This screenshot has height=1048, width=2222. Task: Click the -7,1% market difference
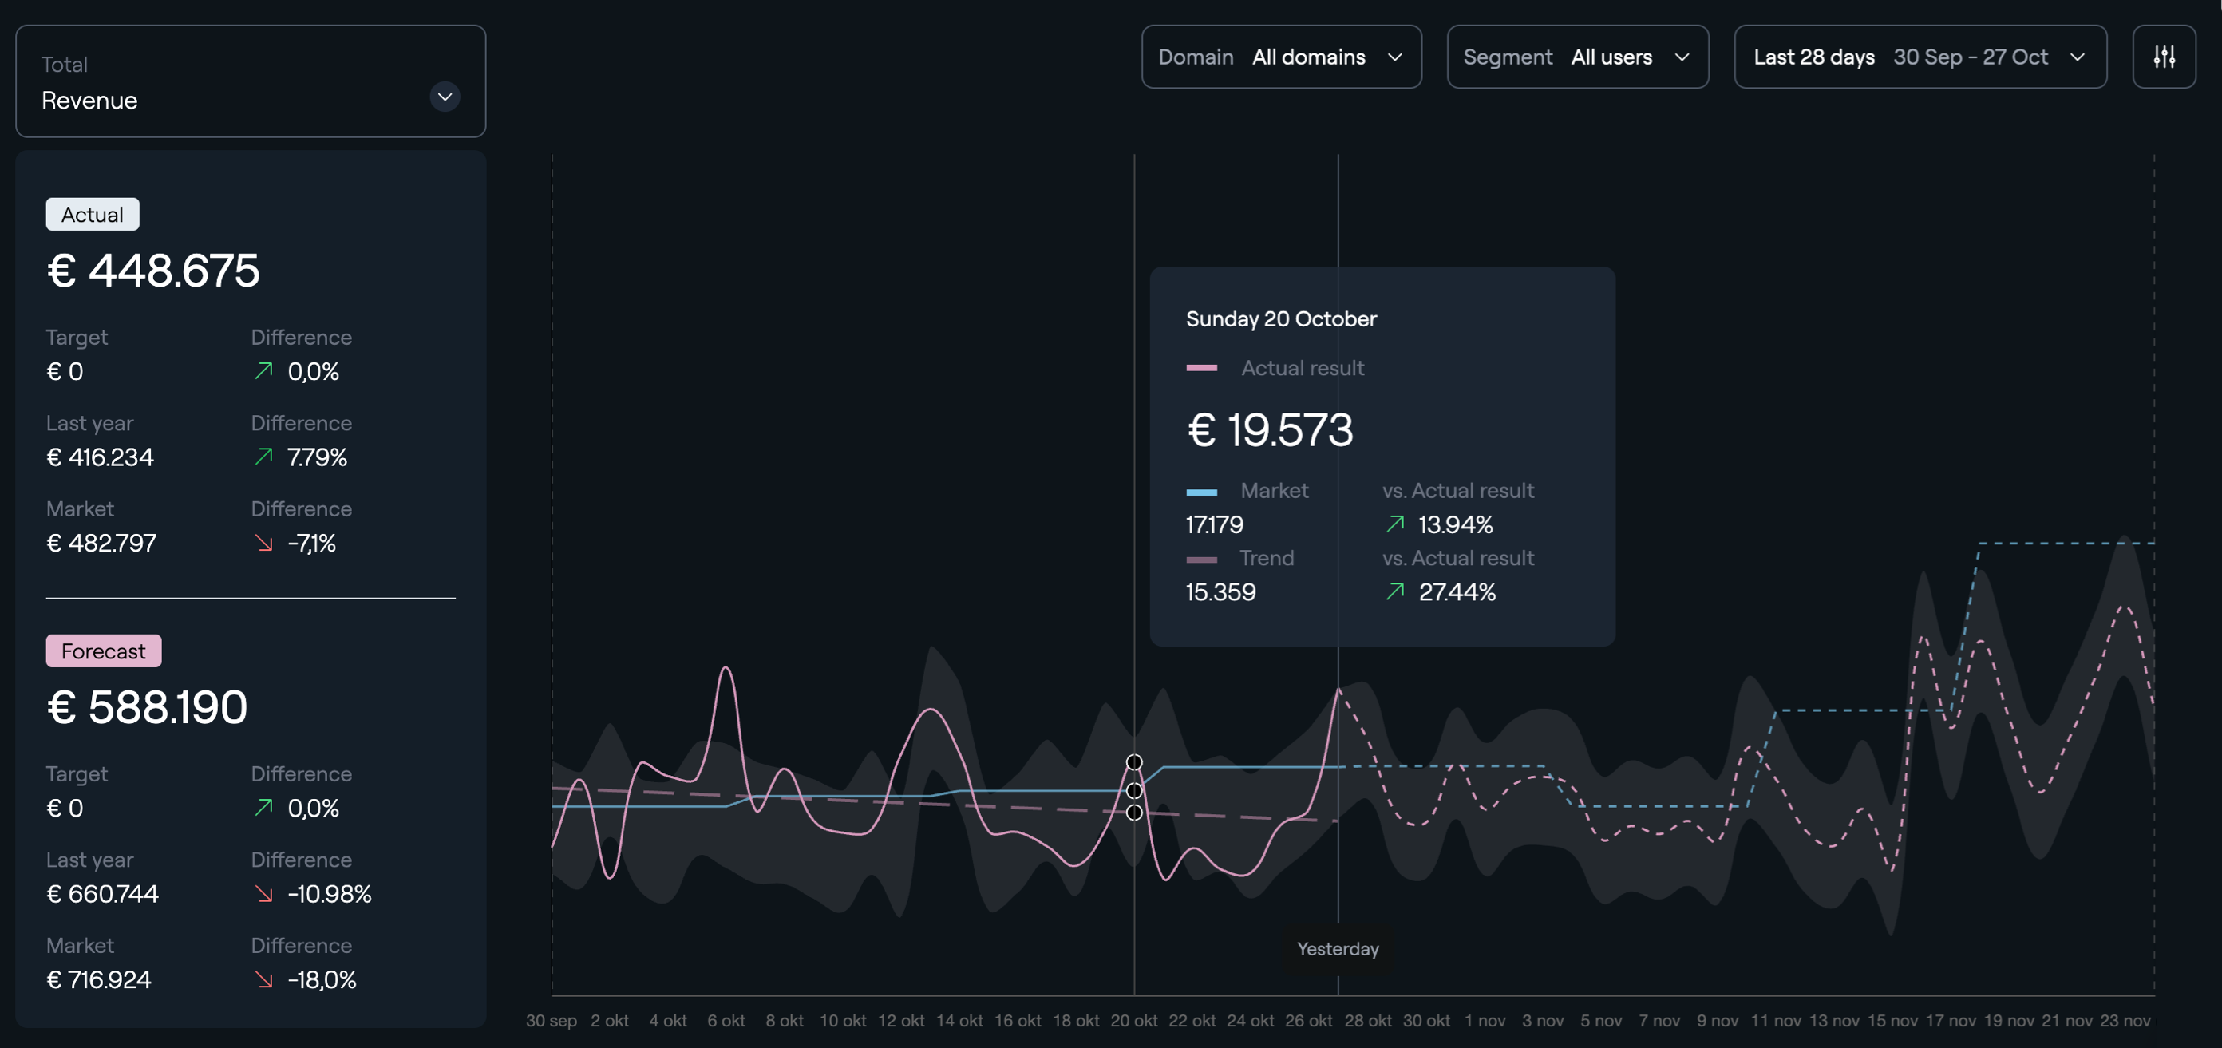click(311, 544)
